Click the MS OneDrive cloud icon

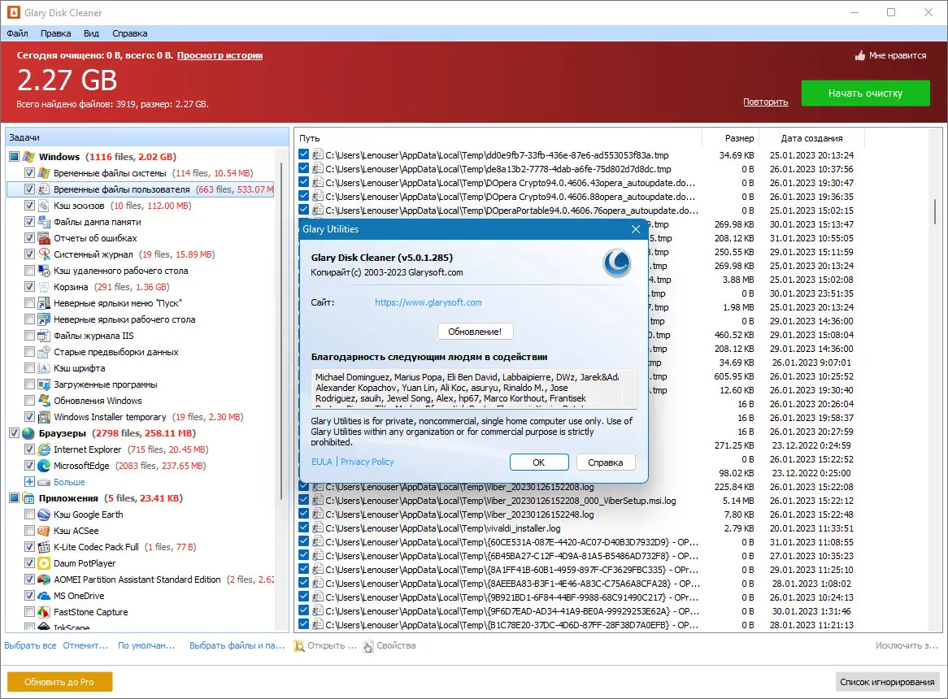(x=44, y=597)
